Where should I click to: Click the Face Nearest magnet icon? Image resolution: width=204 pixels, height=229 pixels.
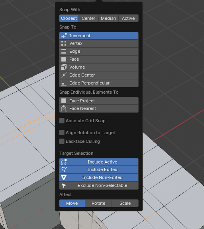[x=64, y=108]
